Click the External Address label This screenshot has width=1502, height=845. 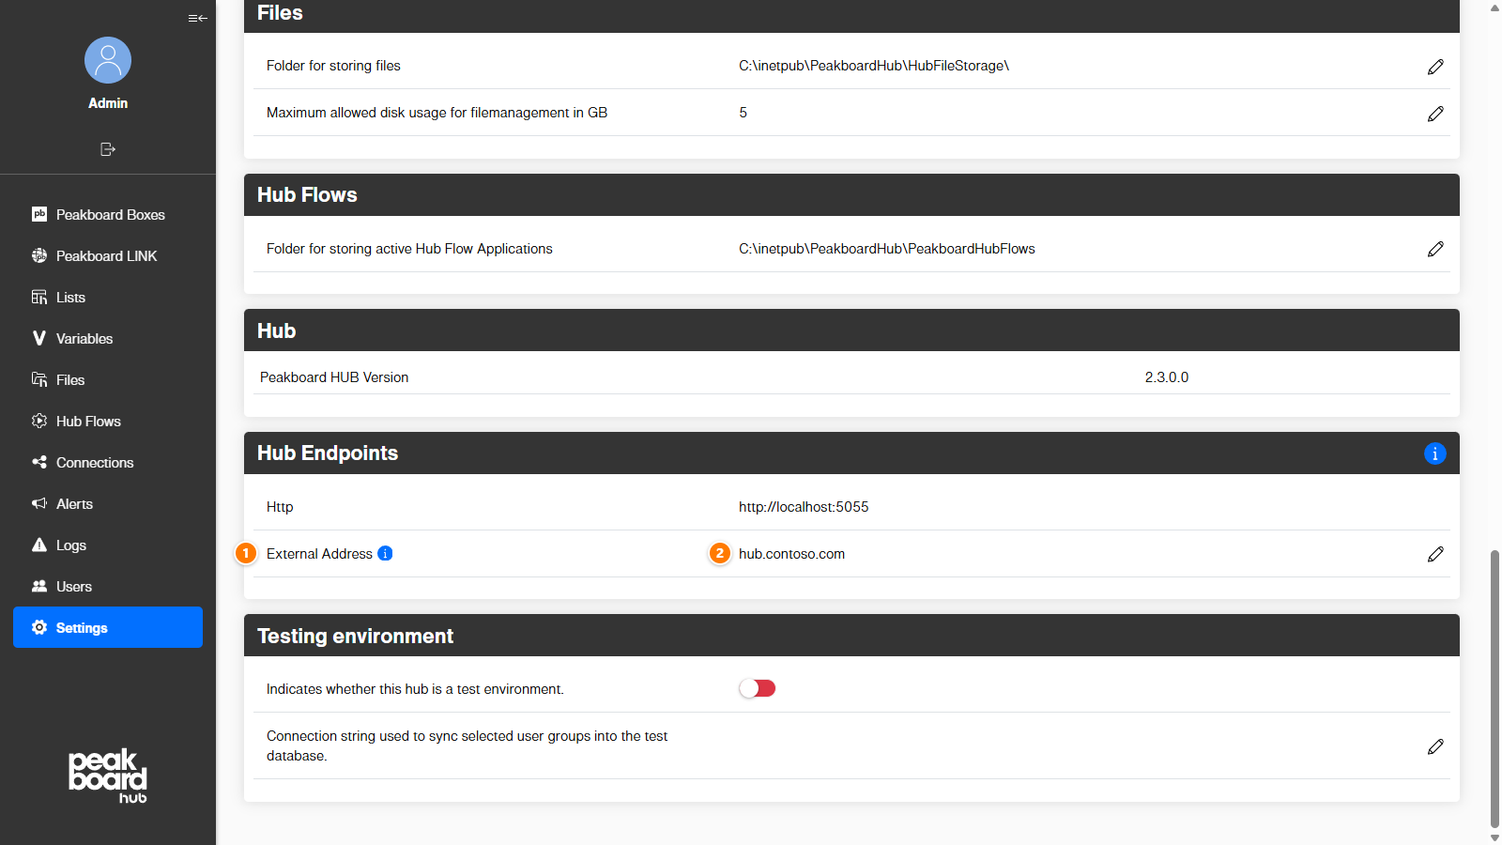[319, 554]
